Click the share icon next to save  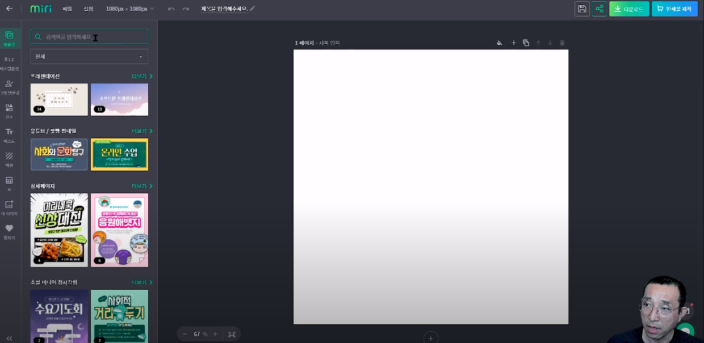[x=600, y=9]
